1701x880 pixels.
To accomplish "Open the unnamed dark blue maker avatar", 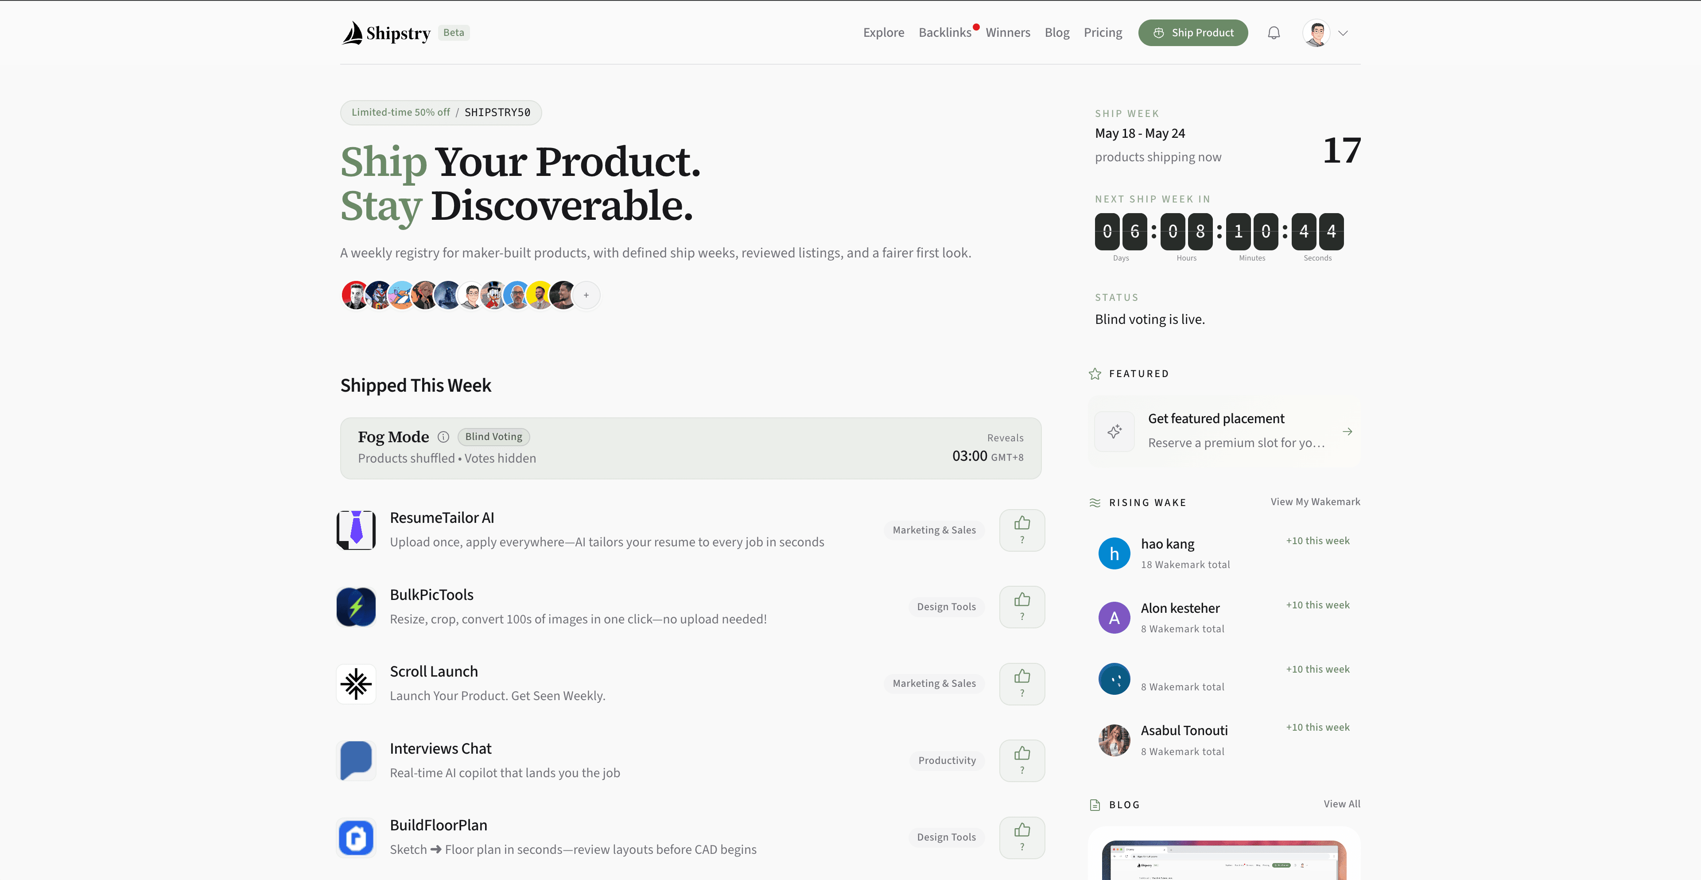I will (1114, 679).
